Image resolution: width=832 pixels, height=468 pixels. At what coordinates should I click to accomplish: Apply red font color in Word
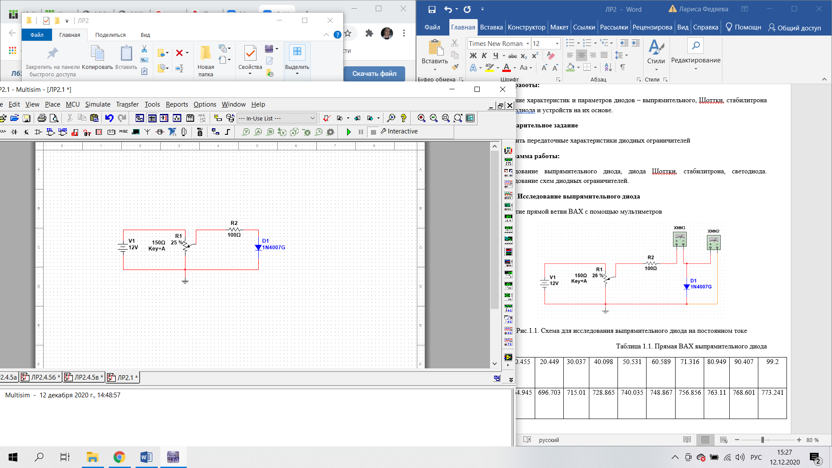506,68
